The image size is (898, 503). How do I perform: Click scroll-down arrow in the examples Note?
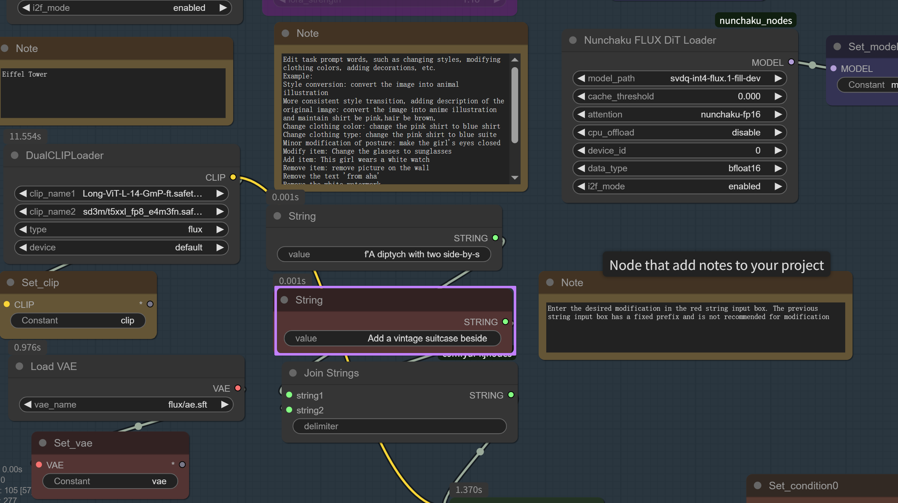point(515,177)
